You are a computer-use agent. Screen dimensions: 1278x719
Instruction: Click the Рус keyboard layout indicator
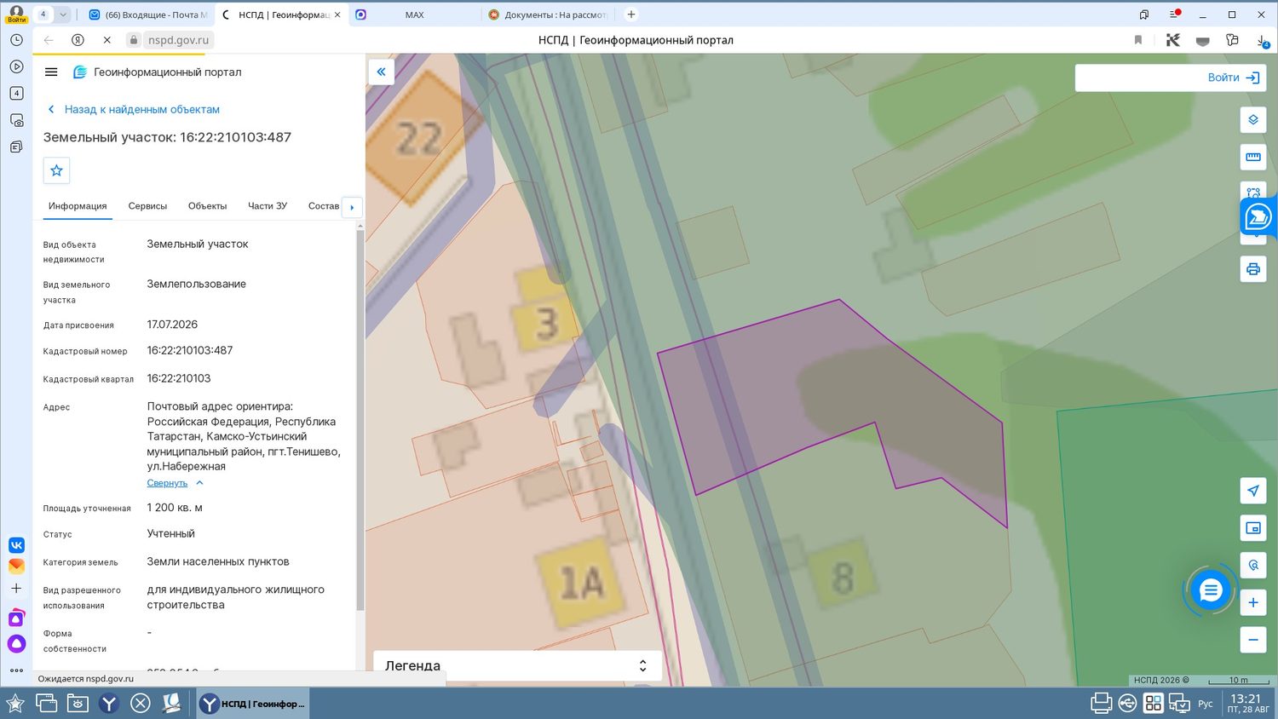[x=1206, y=704]
